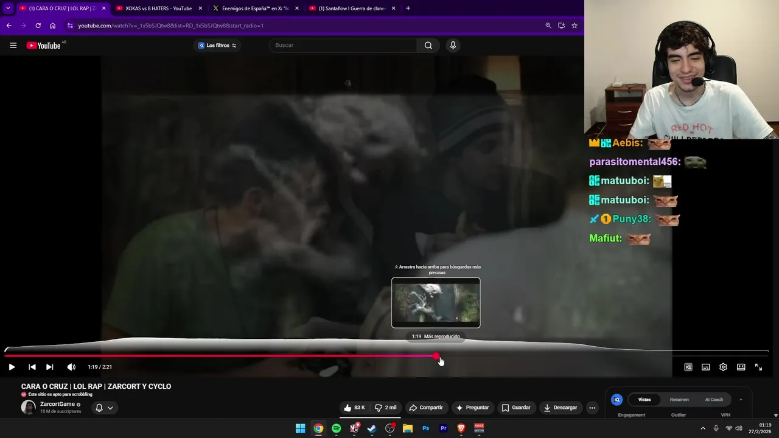Screen dimensions: 779x438
Task: Open the Windows Start menu
Action: 300,428
